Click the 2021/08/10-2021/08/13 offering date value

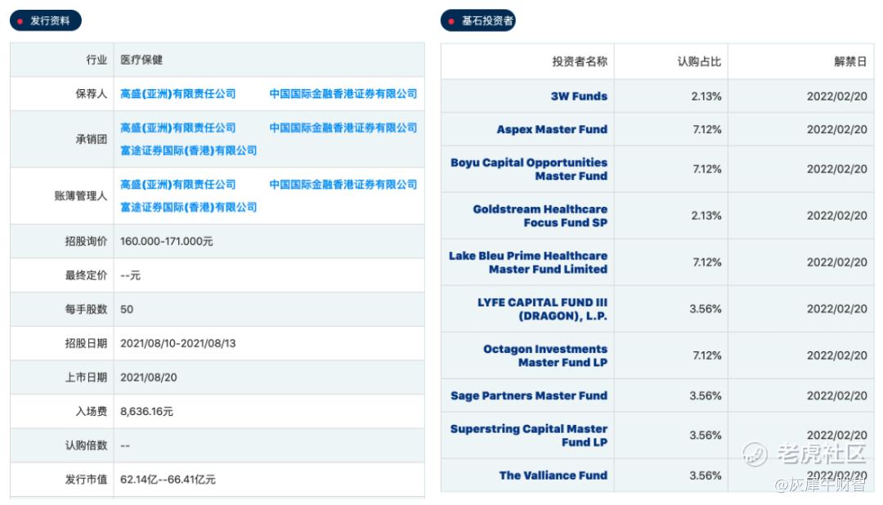pos(178,343)
